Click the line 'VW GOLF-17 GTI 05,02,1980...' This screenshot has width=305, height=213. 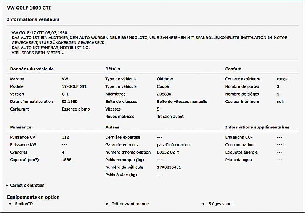coord(42,33)
